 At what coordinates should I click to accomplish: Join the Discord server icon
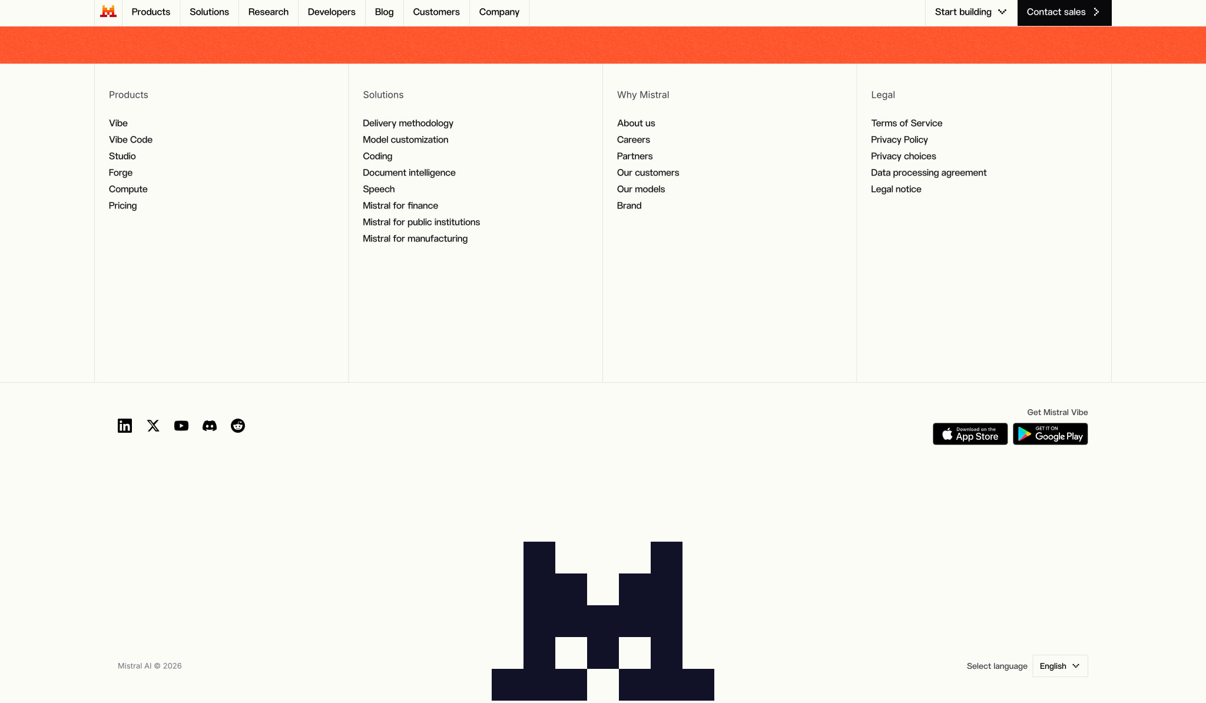[210, 426]
